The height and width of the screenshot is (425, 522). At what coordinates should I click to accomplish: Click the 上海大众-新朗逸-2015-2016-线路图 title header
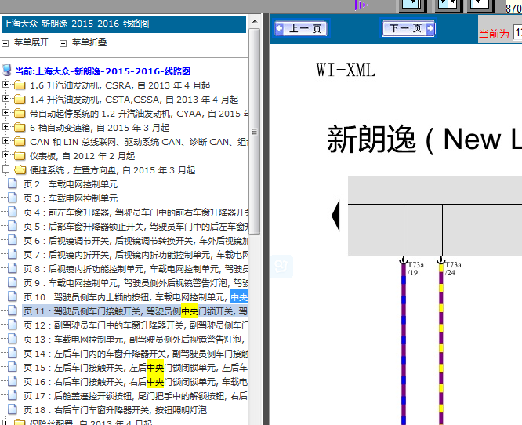pyautogui.click(x=124, y=24)
